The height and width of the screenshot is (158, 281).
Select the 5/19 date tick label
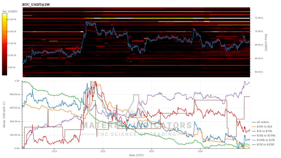[x=54, y=151]
